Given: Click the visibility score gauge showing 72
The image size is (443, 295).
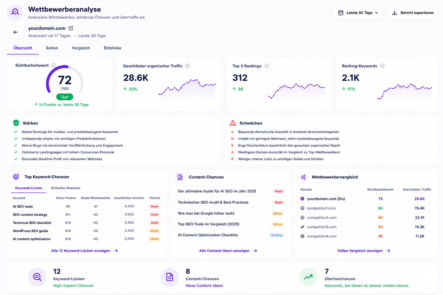Looking at the screenshot, I should (x=65, y=79).
